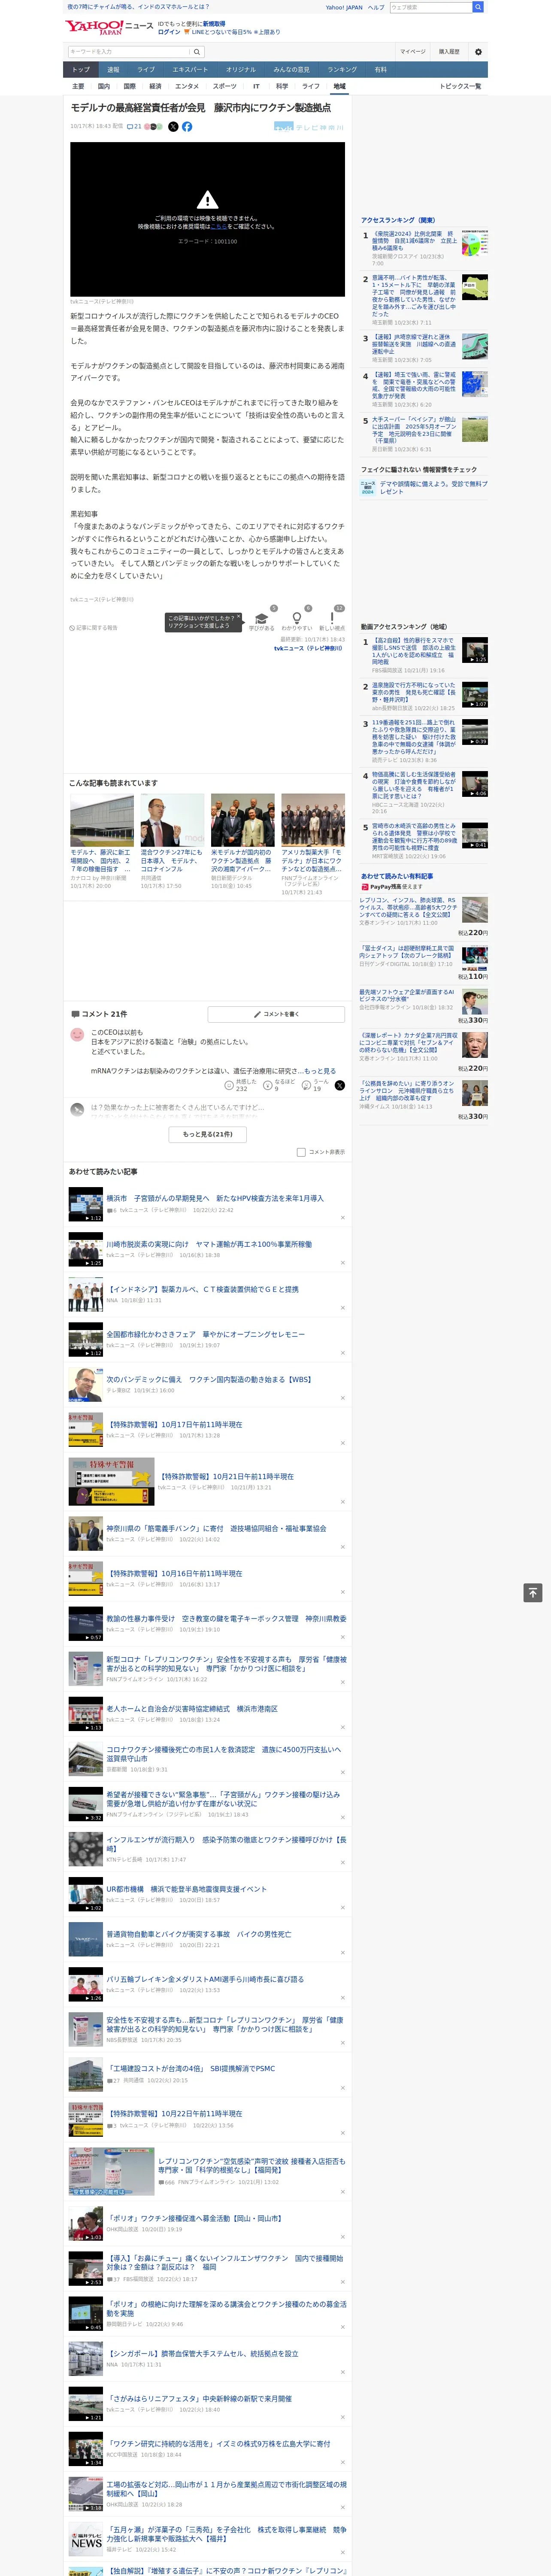The height and width of the screenshot is (2576, 551).
Task: Open the 地域 category
Action: pos(339,86)
